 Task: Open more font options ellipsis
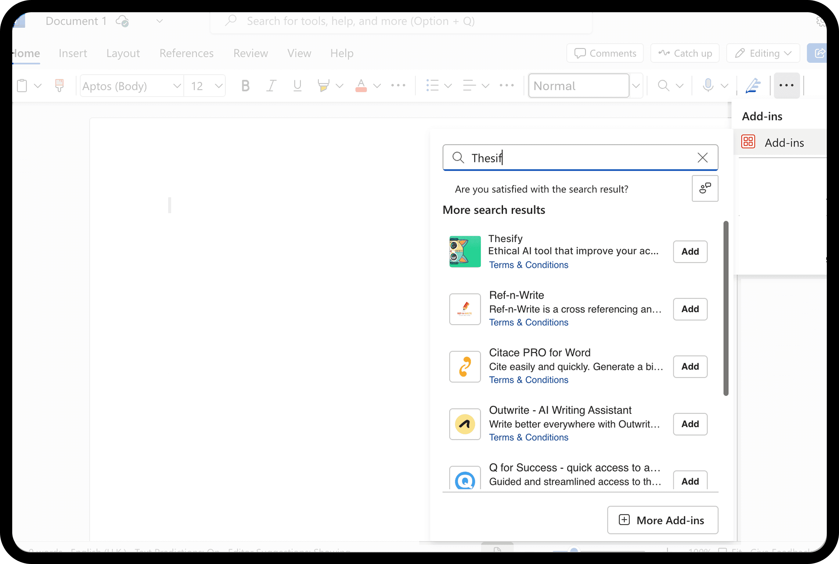tap(398, 85)
